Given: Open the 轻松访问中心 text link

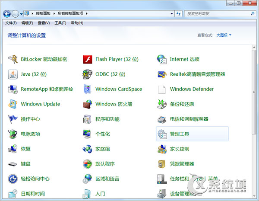Looking at the screenshot, I should [x=35, y=179].
